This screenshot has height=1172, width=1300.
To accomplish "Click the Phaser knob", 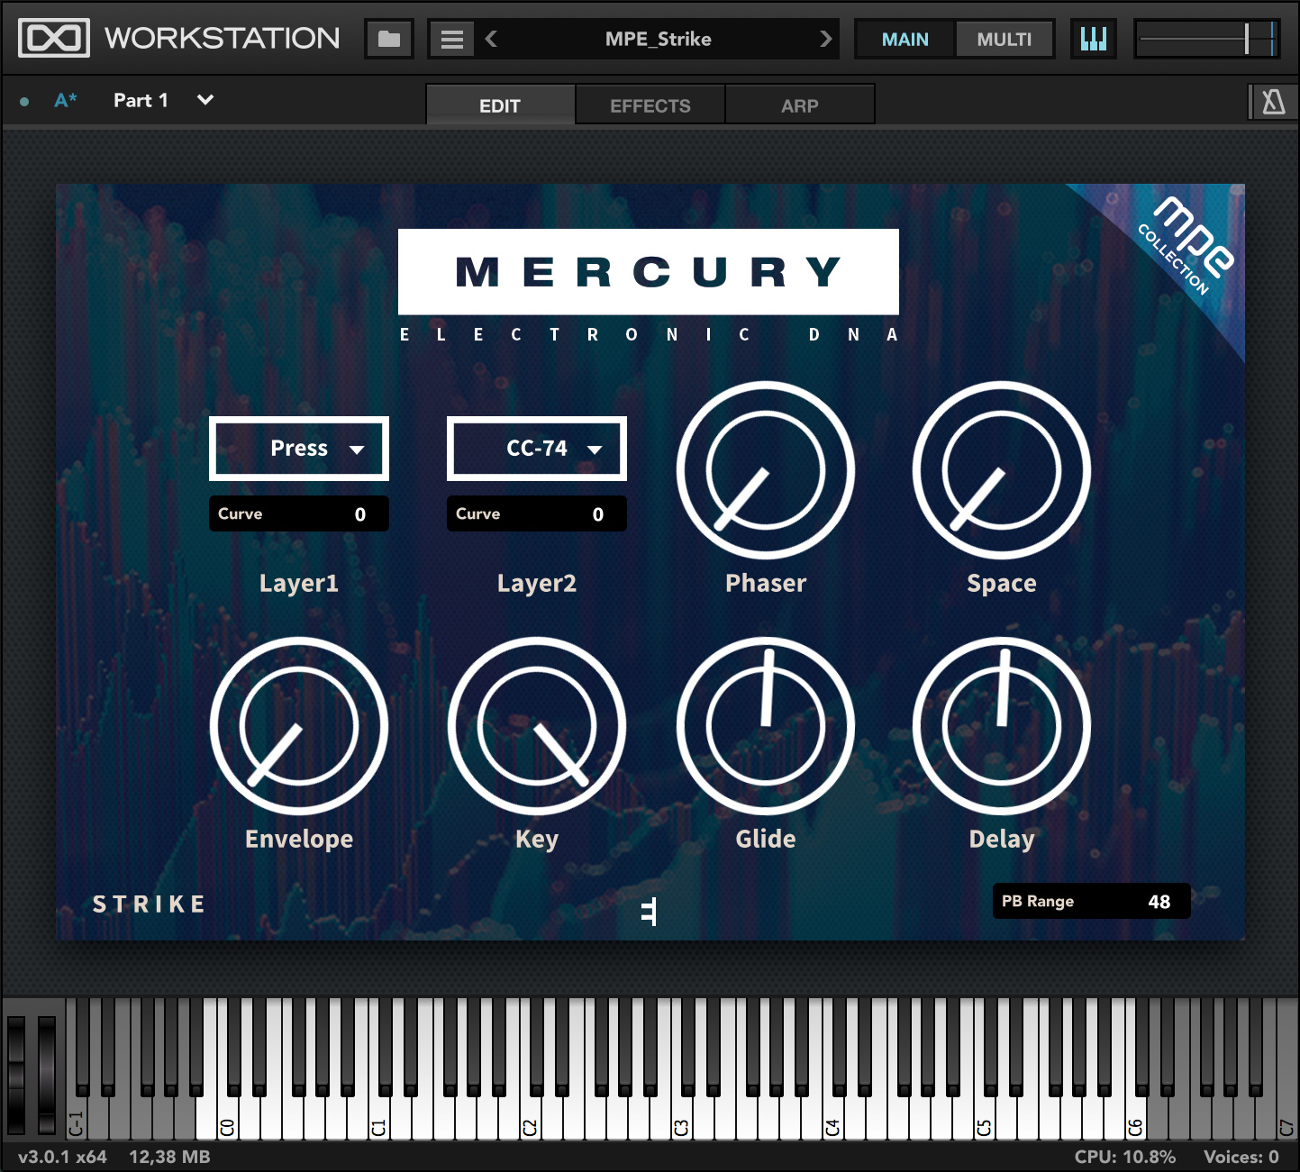I will pos(766,470).
